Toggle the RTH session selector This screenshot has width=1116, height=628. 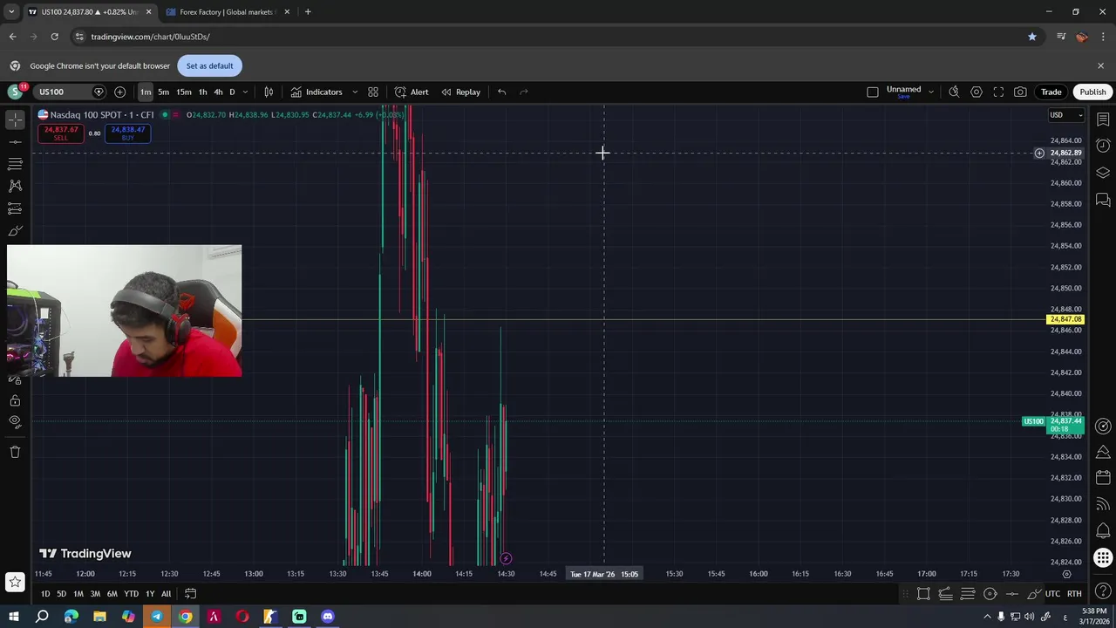pos(1074,594)
